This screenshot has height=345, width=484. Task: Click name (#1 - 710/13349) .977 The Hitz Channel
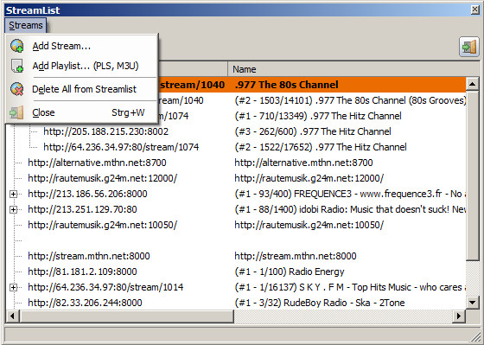pos(318,116)
